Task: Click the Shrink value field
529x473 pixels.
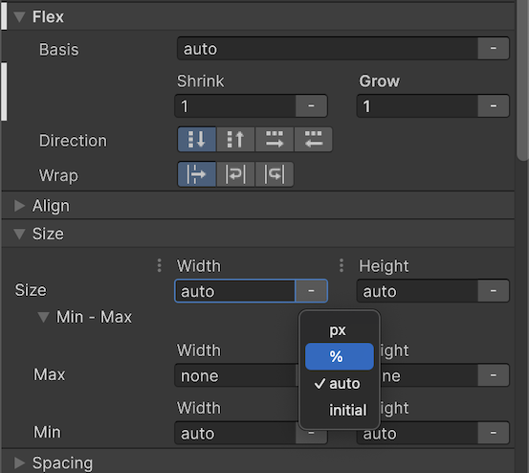Action: click(235, 106)
